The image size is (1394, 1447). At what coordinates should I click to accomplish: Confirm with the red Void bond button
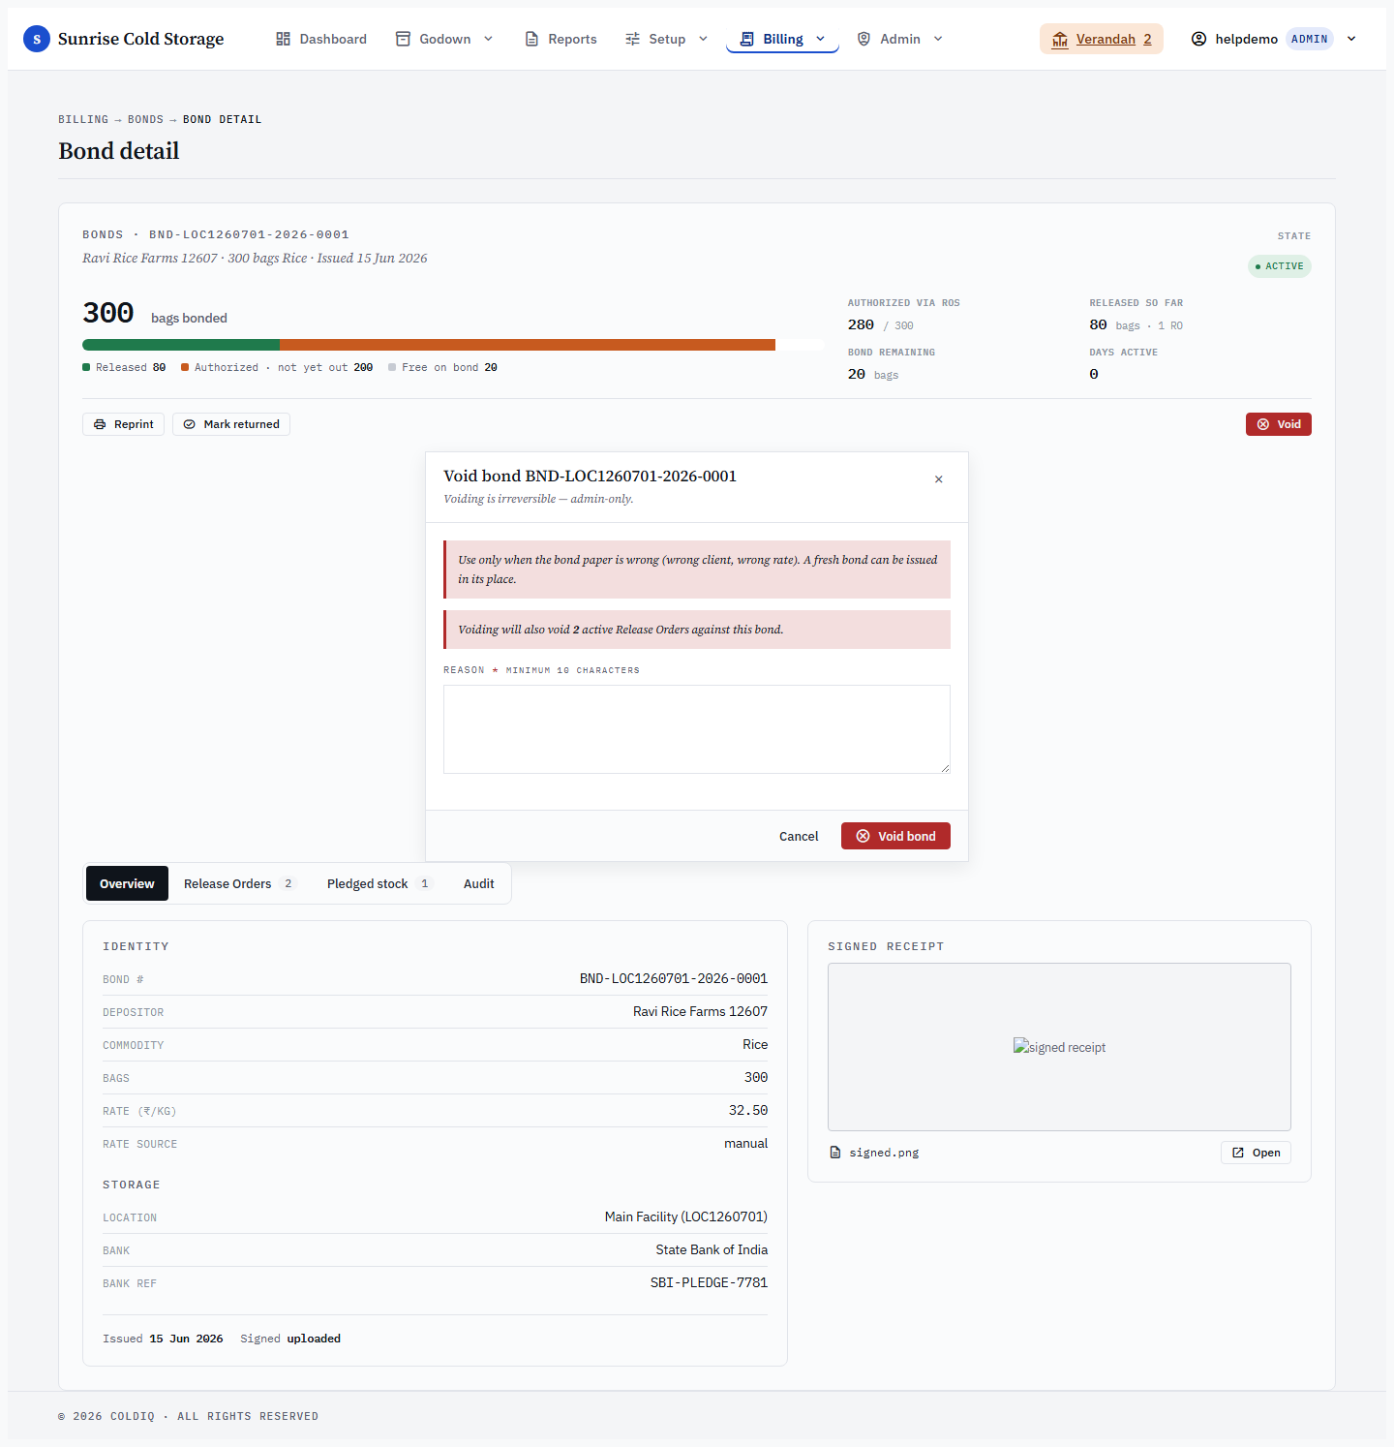[x=895, y=836]
